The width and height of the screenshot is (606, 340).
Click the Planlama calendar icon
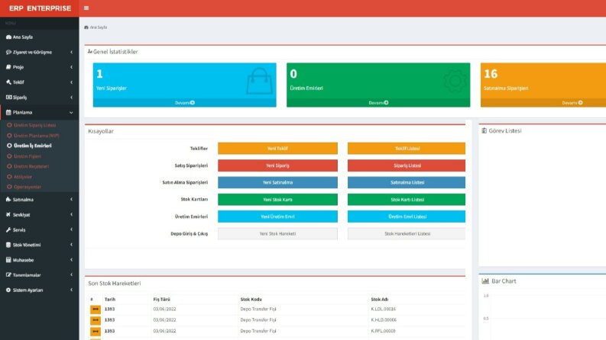tap(8, 113)
